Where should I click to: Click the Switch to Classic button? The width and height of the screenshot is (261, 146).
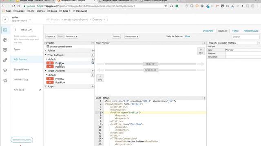click(22, 140)
